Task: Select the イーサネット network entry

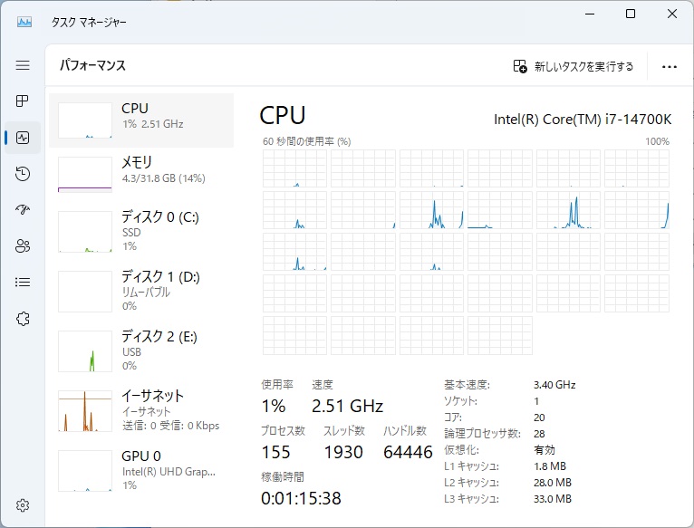Action: coord(140,410)
